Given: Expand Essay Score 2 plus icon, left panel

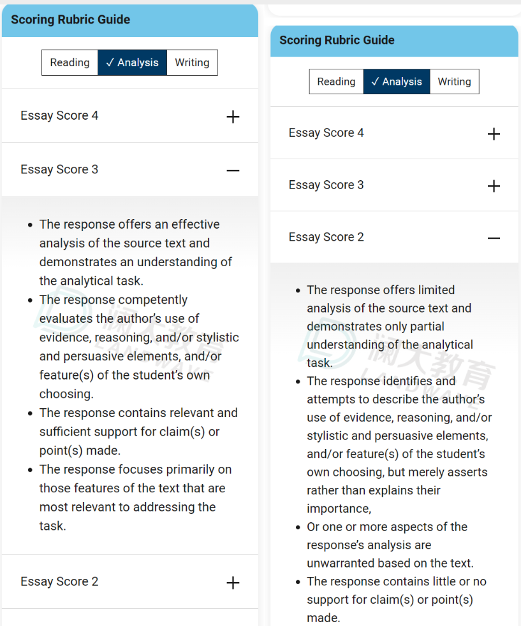Looking at the screenshot, I should coord(233,583).
